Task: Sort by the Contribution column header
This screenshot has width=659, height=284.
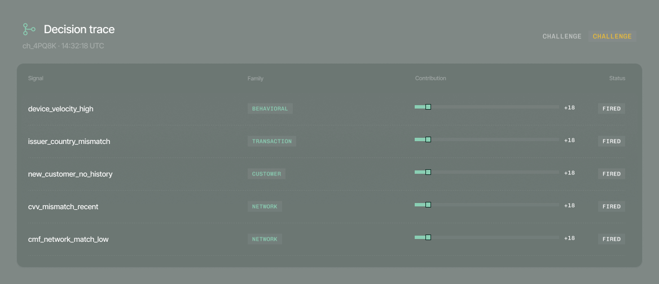Action: coord(430,78)
